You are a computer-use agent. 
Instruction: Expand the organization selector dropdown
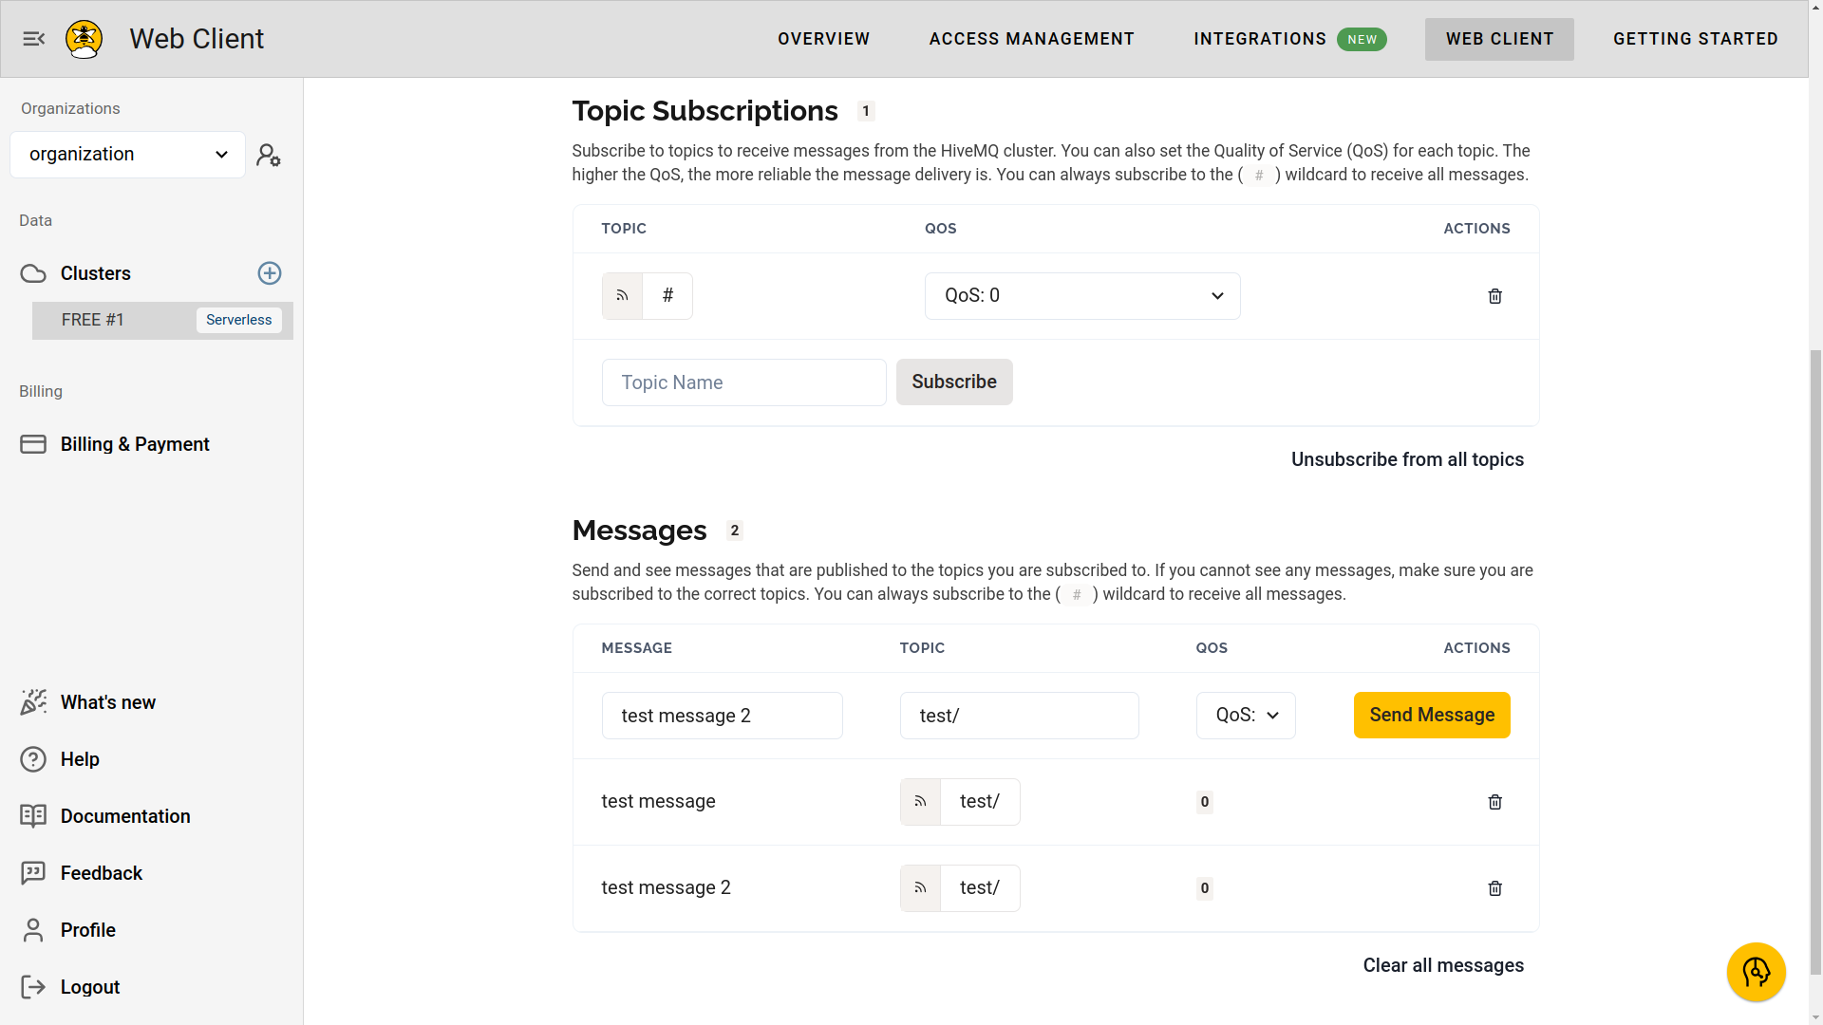126,153
